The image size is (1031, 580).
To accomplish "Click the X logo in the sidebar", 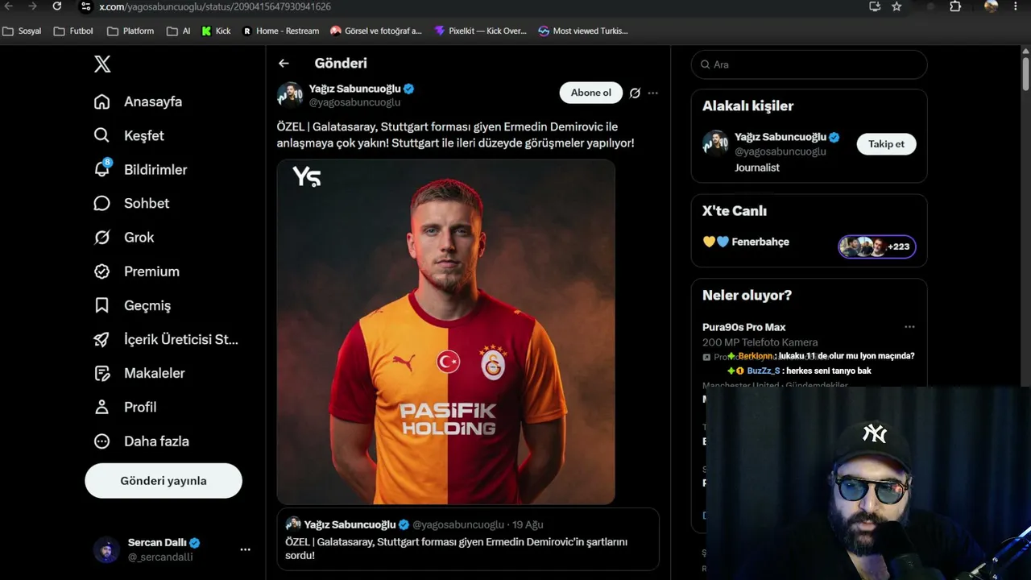I will point(102,64).
